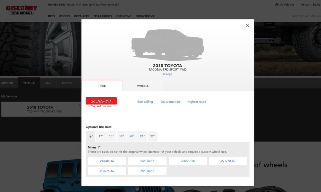Choose tire size 235/75-16

click(107, 171)
